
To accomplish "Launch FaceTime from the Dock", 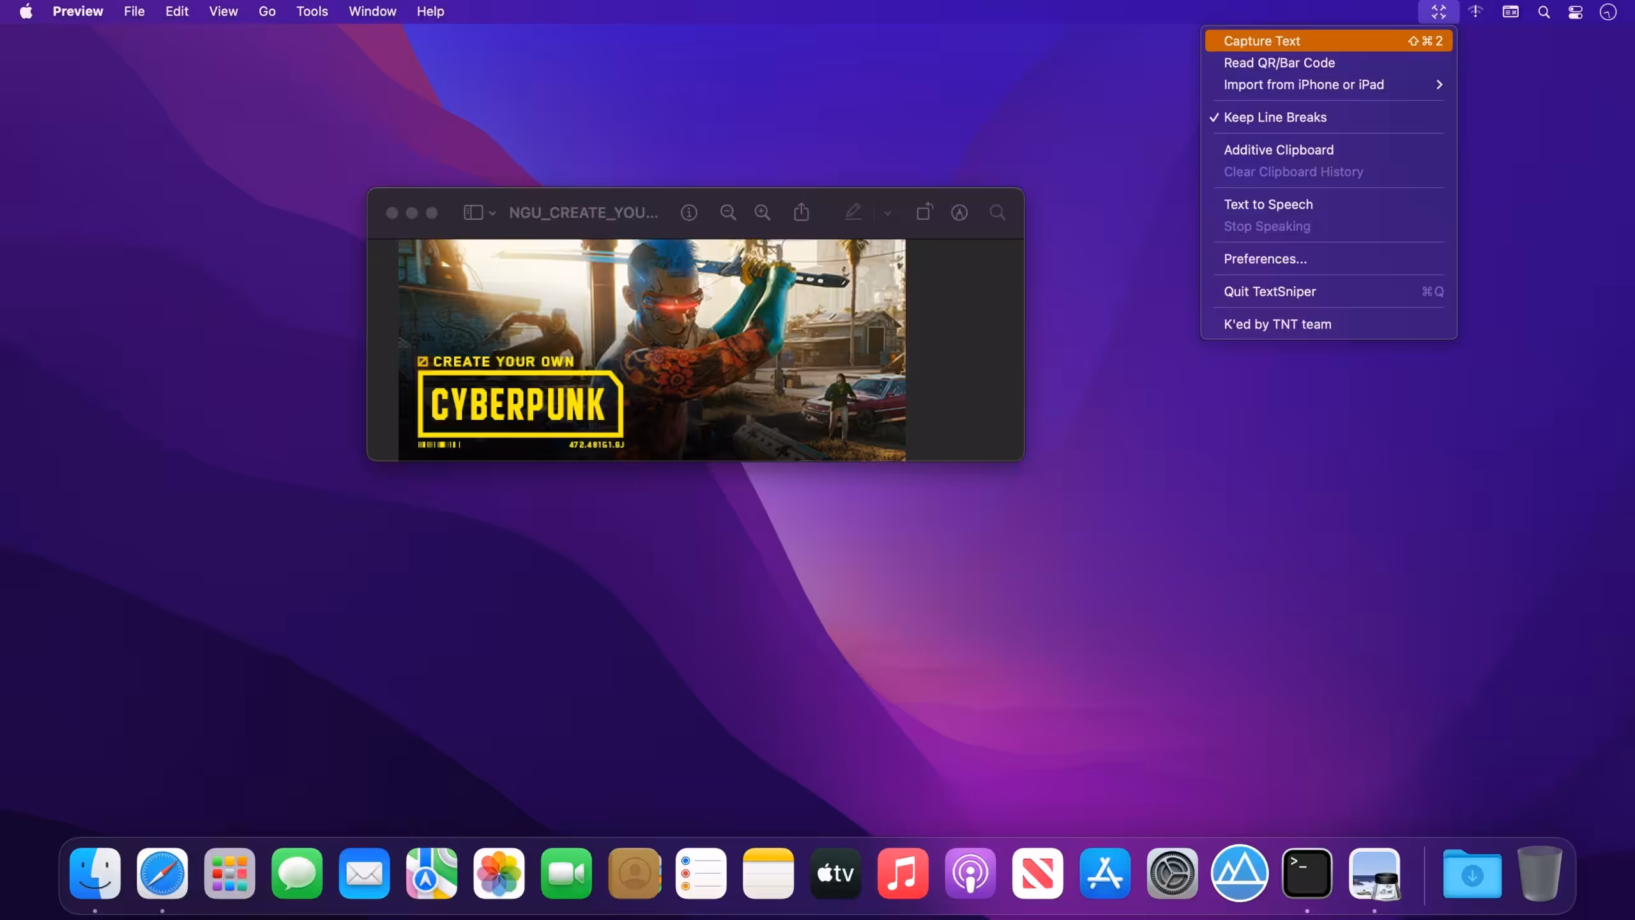I will point(567,873).
